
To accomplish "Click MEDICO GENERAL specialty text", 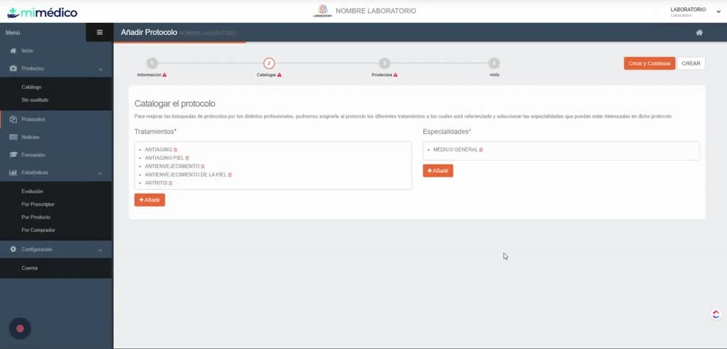I will [x=455, y=150].
